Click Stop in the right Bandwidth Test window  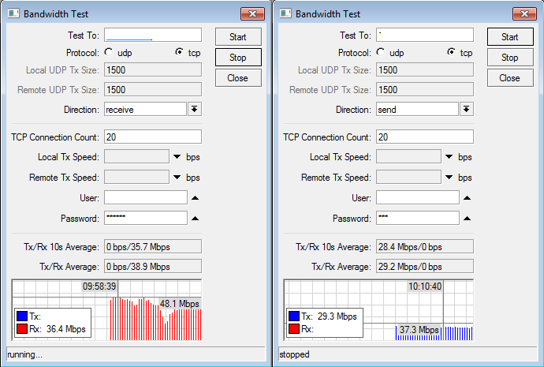[510, 58]
